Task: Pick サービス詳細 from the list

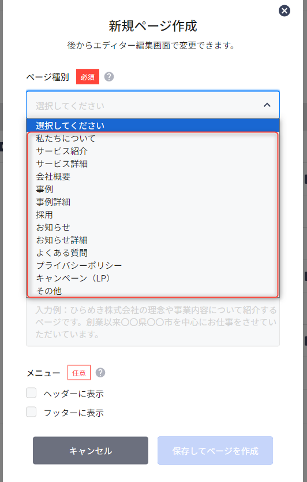Action: 153,164
